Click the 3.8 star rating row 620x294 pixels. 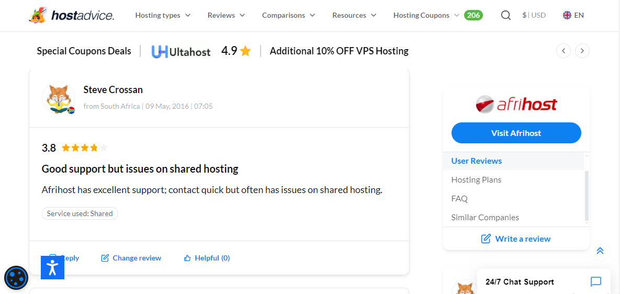[75, 148]
